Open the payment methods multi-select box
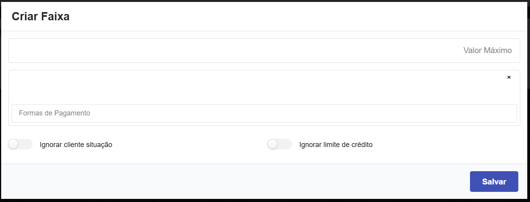530x202 pixels. (x=264, y=86)
